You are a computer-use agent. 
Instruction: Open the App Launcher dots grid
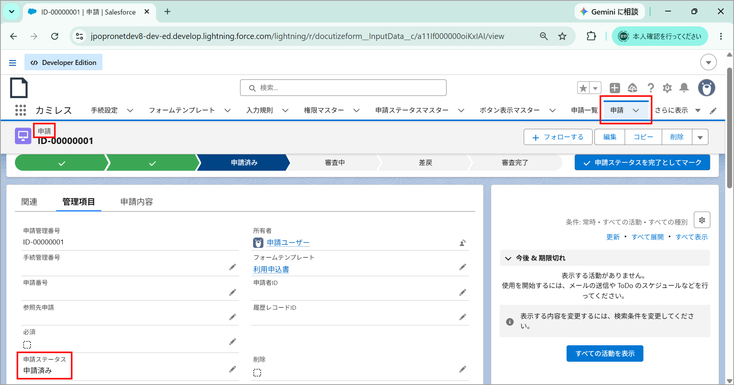pos(21,110)
